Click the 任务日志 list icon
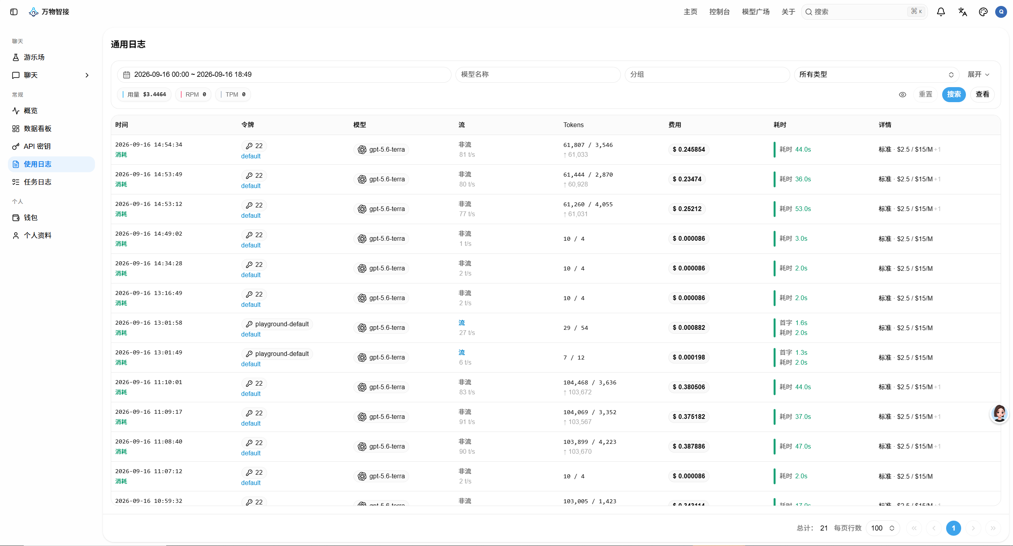Image resolution: width=1013 pixels, height=546 pixels. (x=16, y=182)
